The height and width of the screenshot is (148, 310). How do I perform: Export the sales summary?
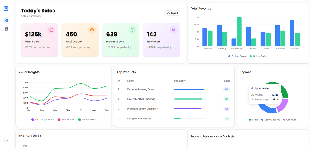(173, 13)
